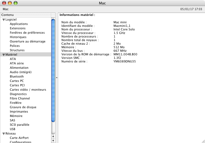
Task: Click the green zoom window button
Action: tap(16, 3)
